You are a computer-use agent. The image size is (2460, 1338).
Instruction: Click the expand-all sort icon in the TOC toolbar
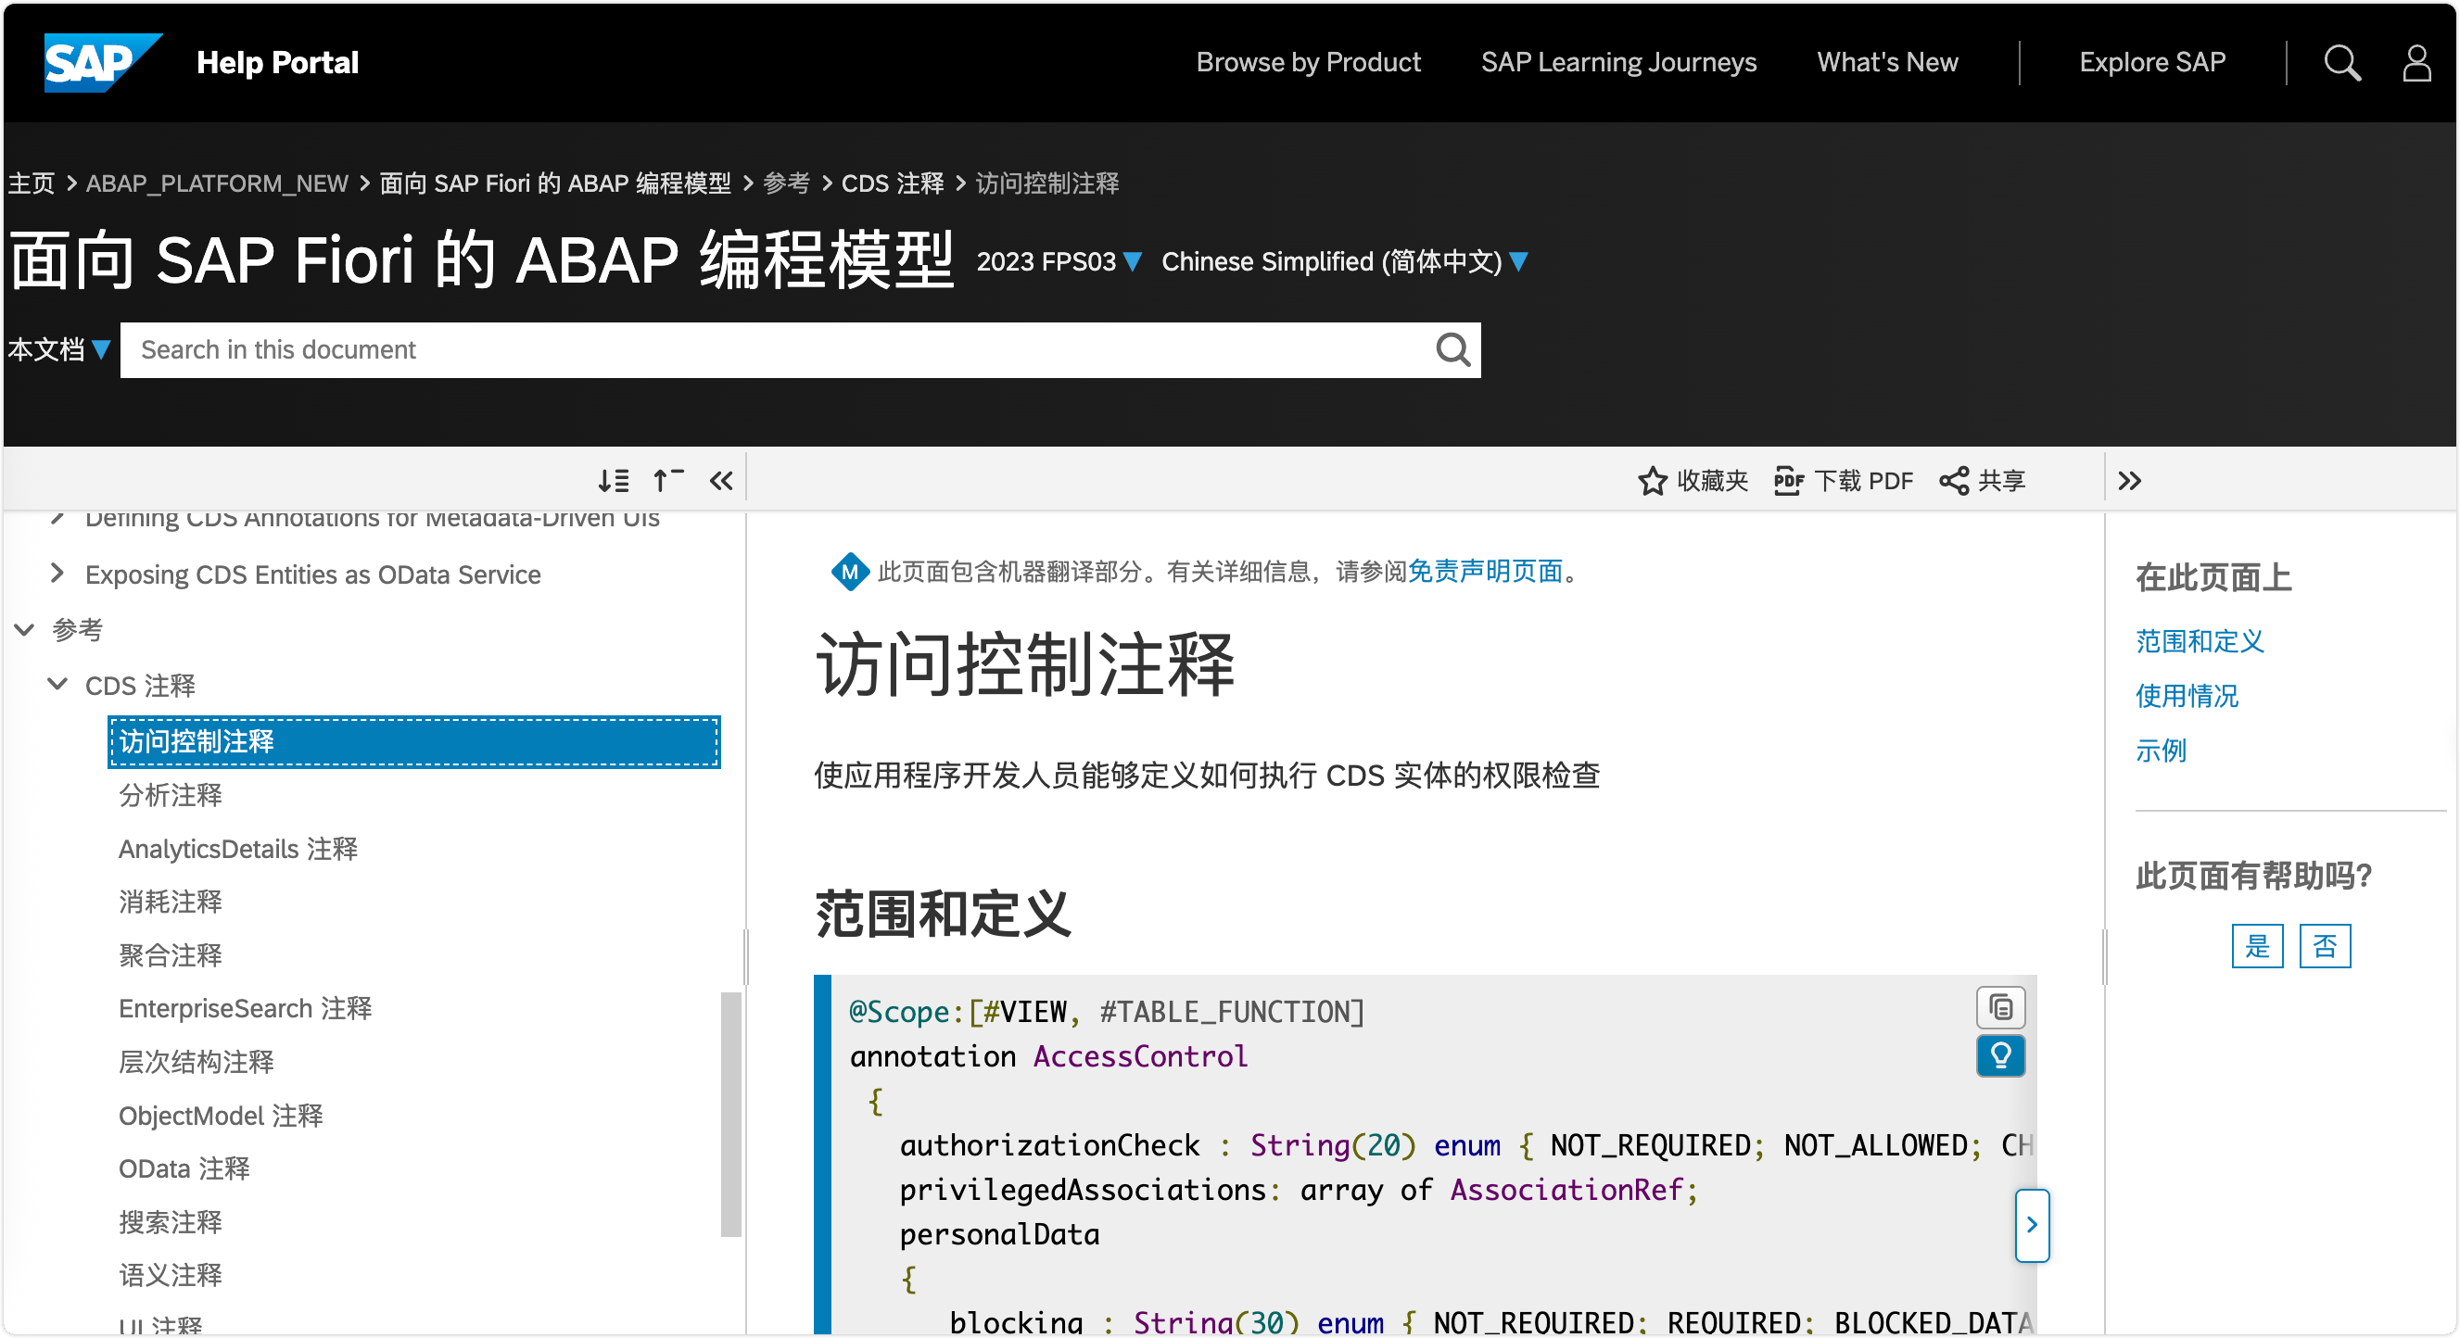click(x=613, y=481)
